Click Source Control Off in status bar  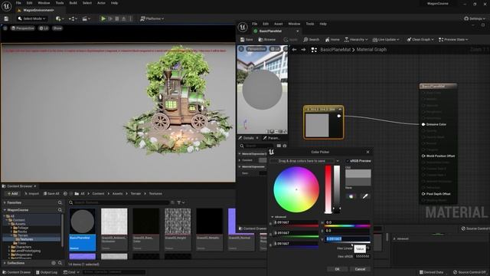pos(469,272)
